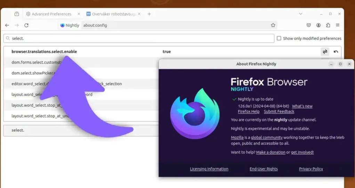Click the Nightly identity icon in address bar
Viewport: 355px width, 188px height.
pos(70,25)
